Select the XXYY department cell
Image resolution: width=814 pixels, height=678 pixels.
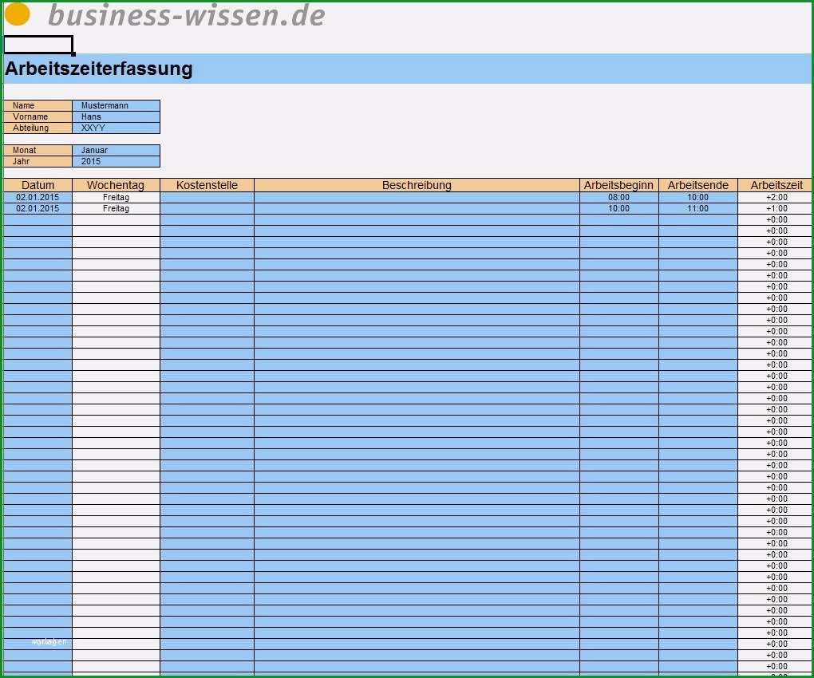coord(116,128)
